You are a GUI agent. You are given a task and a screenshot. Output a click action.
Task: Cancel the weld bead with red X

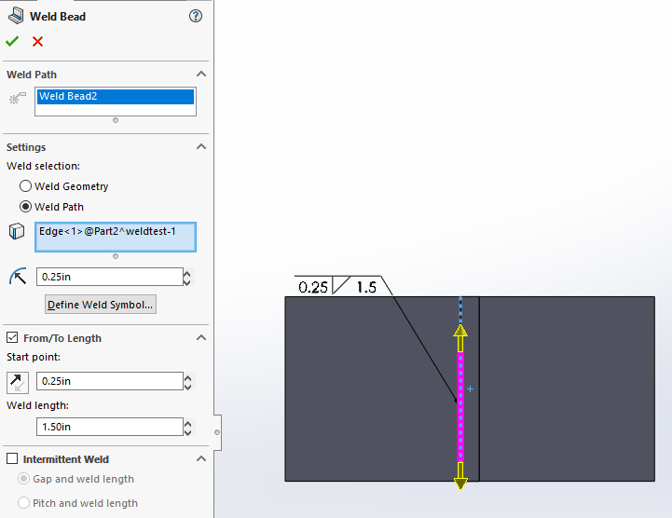37,42
